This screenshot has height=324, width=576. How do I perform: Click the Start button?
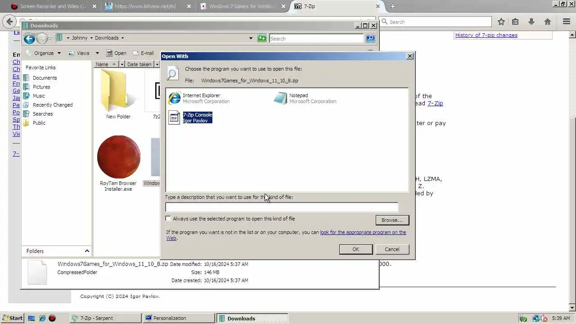(12, 318)
